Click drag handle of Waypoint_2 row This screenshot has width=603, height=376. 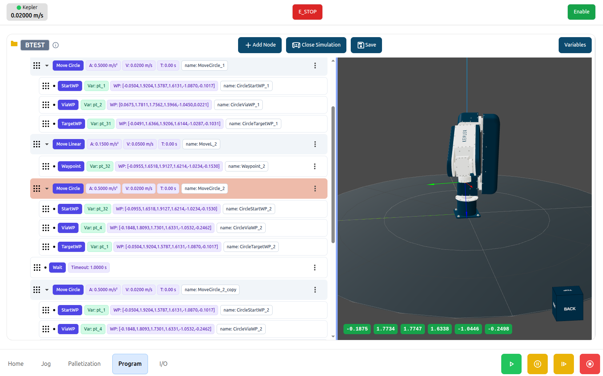click(x=46, y=166)
